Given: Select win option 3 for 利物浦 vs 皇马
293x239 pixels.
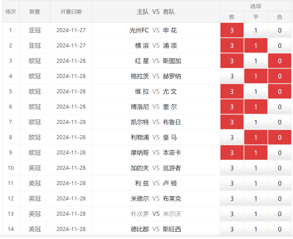Looking at the screenshot, I should 232,137.
